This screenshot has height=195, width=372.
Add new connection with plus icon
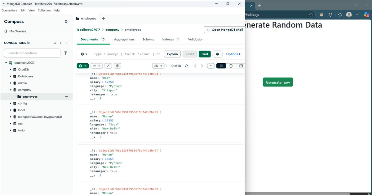(61, 43)
